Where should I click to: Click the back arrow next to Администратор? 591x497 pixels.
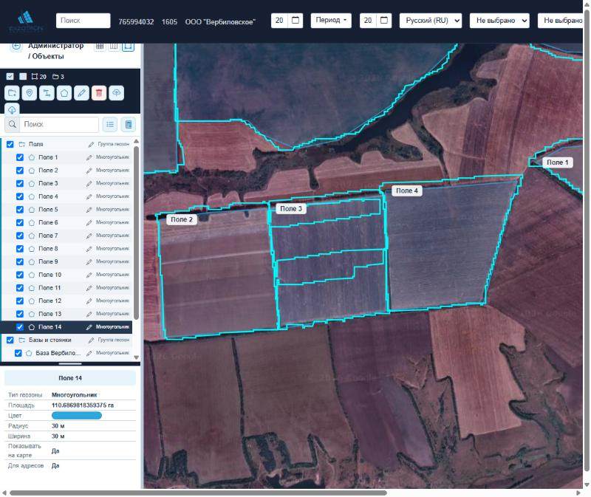[x=16, y=47]
